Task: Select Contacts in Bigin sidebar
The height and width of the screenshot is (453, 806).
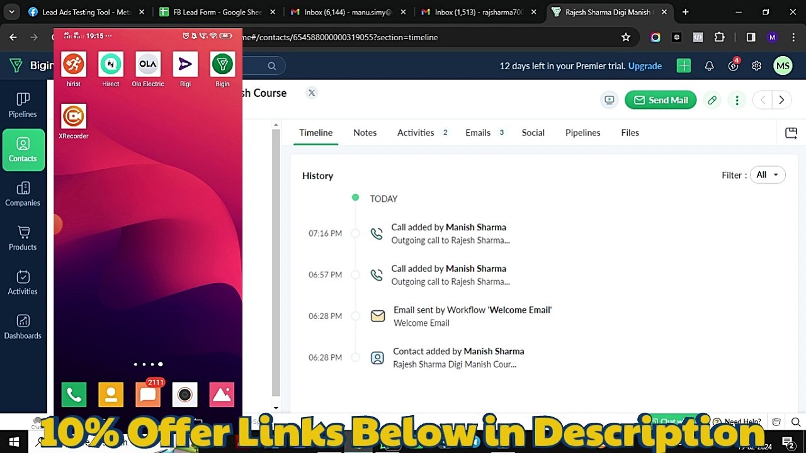Action: click(x=23, y=150)
